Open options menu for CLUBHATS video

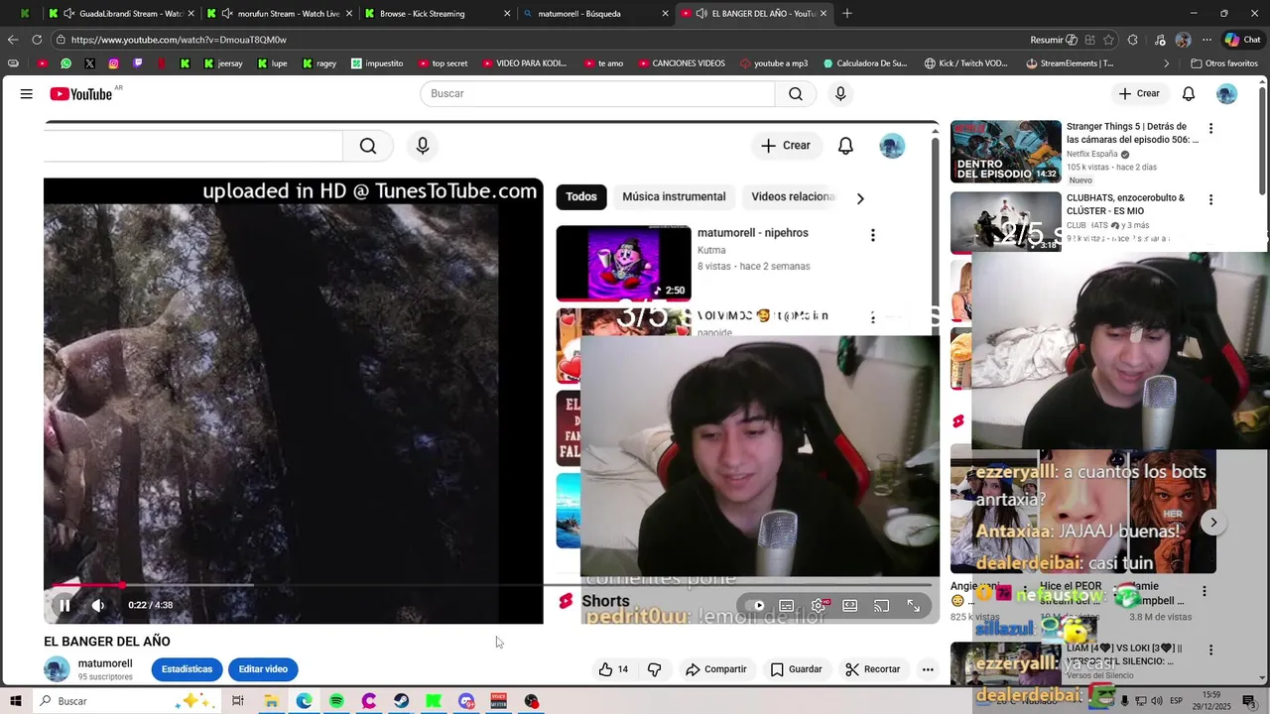click(1210, 199)
